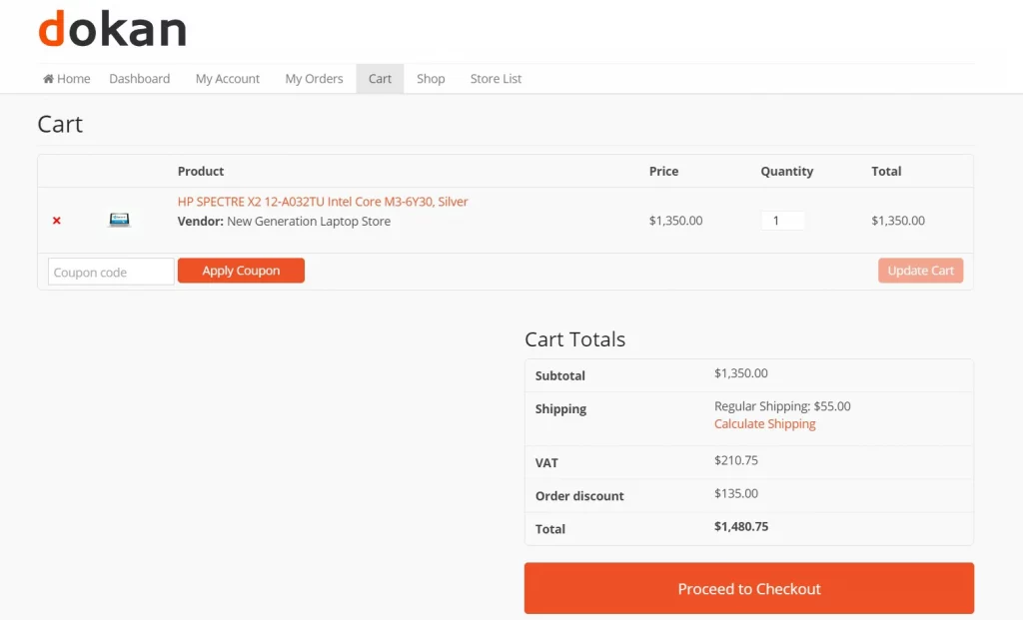Open the My Account menu item
Screen dimensions: 1023x620
[228, 79]
